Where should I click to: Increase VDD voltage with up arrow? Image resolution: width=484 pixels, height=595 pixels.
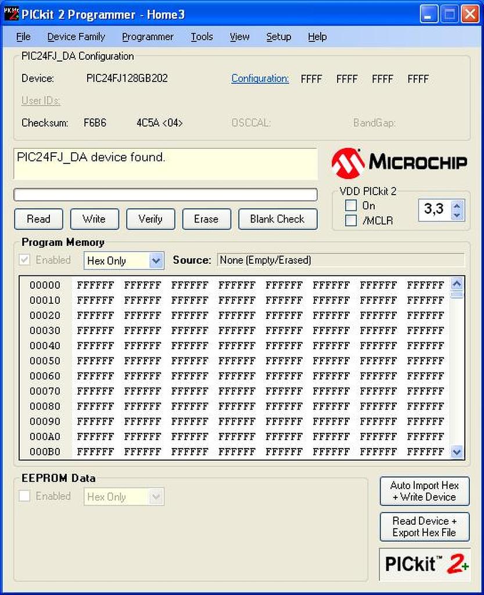457,206
